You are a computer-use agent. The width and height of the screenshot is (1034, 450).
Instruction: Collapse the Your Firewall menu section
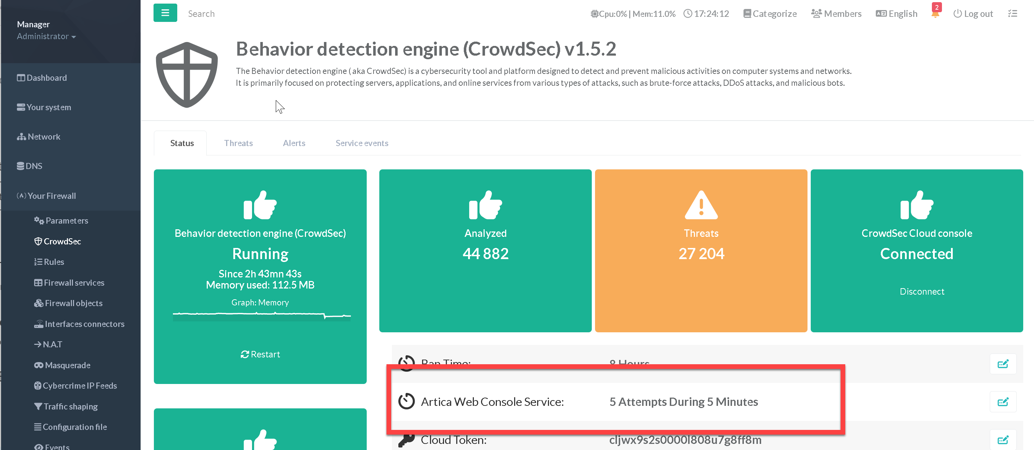click(51, 196)
